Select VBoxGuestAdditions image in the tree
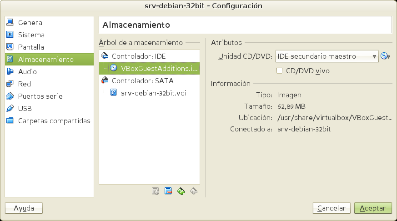 click(159, 68)
